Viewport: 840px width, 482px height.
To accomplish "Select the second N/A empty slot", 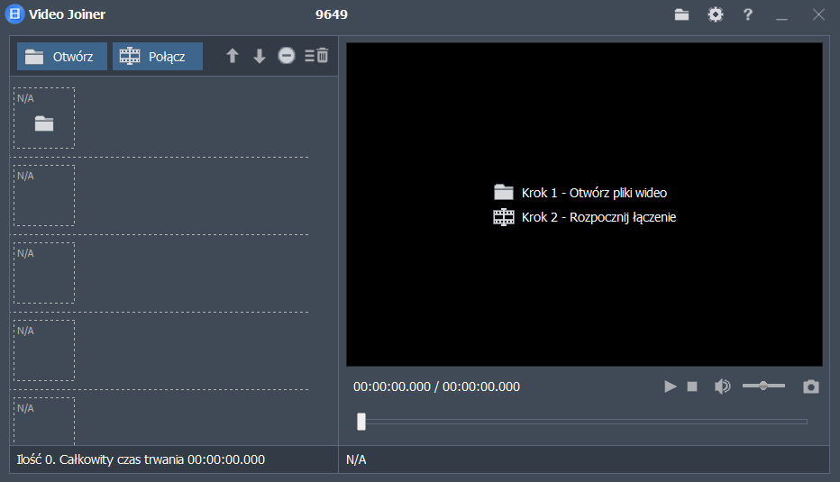I will 44,196.
